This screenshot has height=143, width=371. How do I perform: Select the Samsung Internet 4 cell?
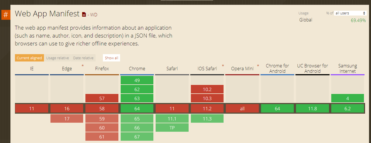click(x=348, y=98)
